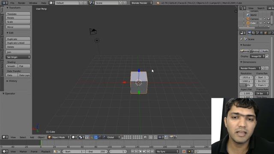Open the Blender Render engine dropdown
Viewport: 274px width, 154px height.
tap(141, 3)
